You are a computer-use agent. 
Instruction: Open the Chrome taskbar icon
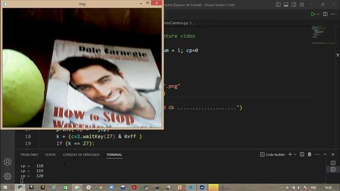click(100, 187)
